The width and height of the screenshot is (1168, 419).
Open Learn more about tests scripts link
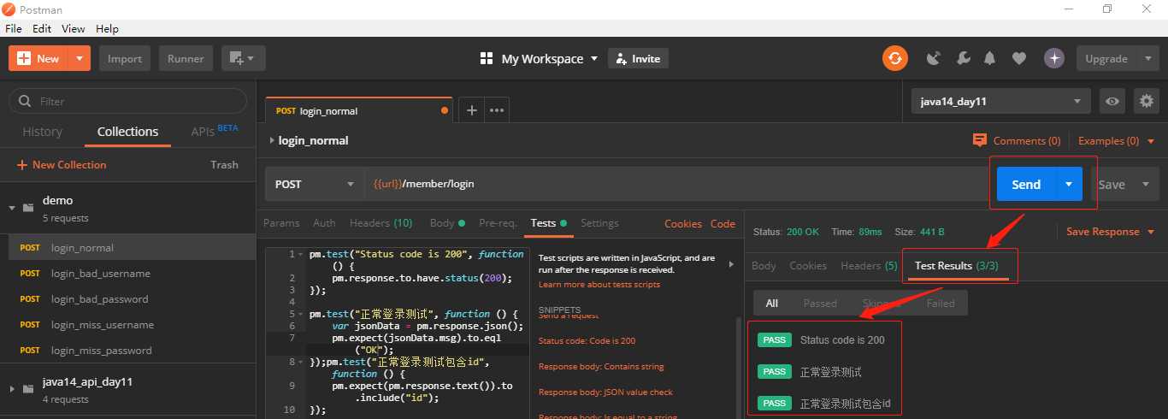pos(599,285)
